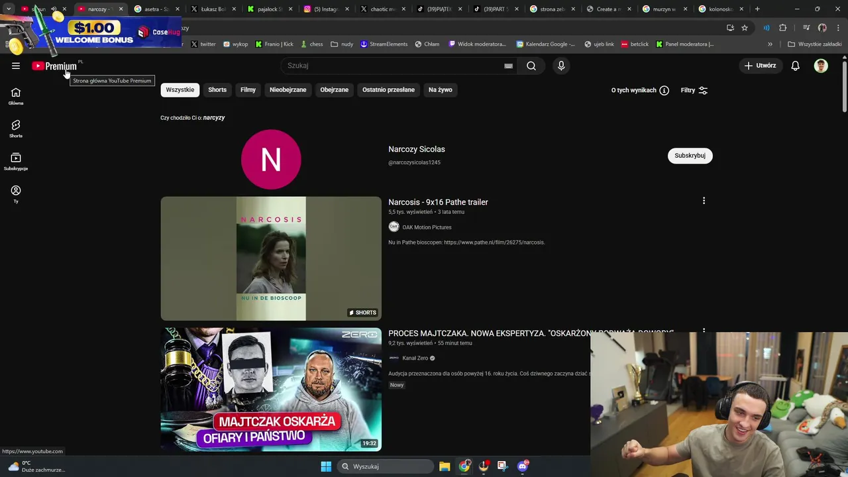The height and width of the screenshot is (477, 848).
Task: Expand the tab search dropdown arrow
Action: point(8,9)
